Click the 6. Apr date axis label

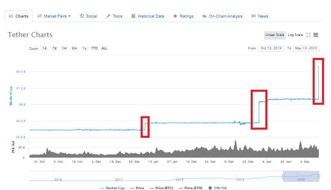pos(267,162)
